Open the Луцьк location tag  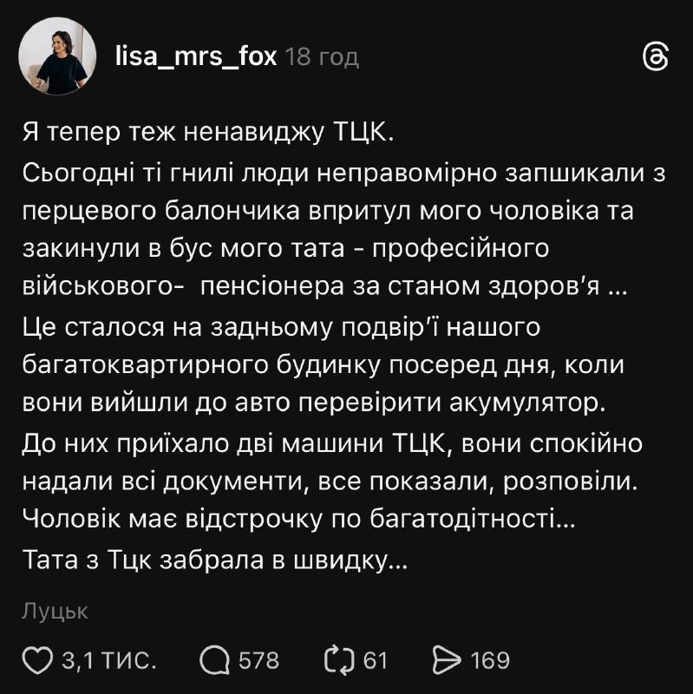[55, 612]
